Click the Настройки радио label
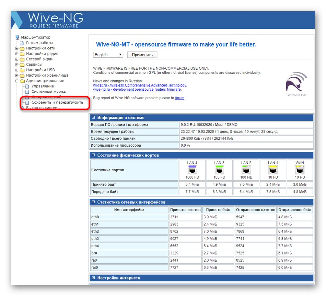 (x=42, y=54)
